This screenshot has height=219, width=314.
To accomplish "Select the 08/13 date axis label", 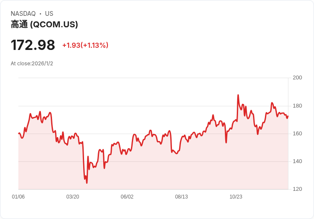I will 181,197.
